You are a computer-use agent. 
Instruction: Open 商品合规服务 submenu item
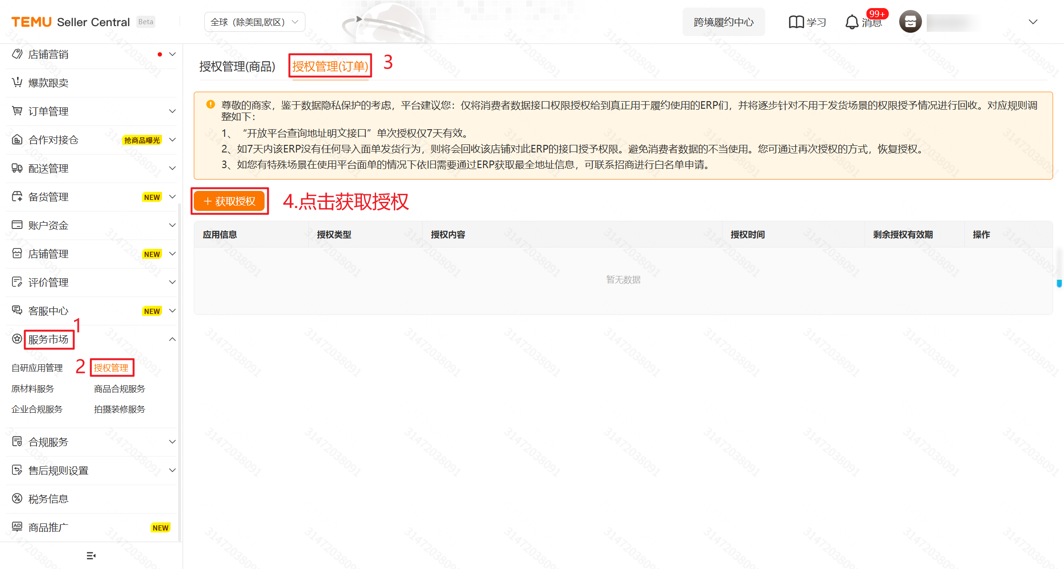tap(120, 389)
